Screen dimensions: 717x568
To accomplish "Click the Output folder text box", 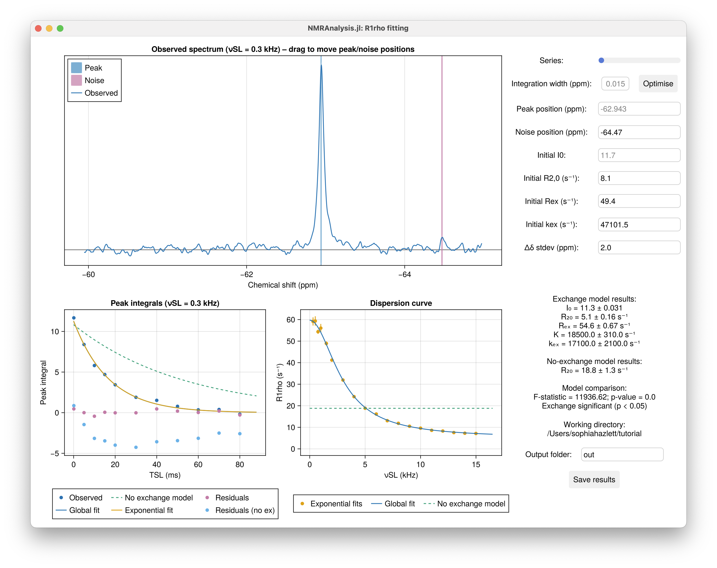I will (622, 454).
